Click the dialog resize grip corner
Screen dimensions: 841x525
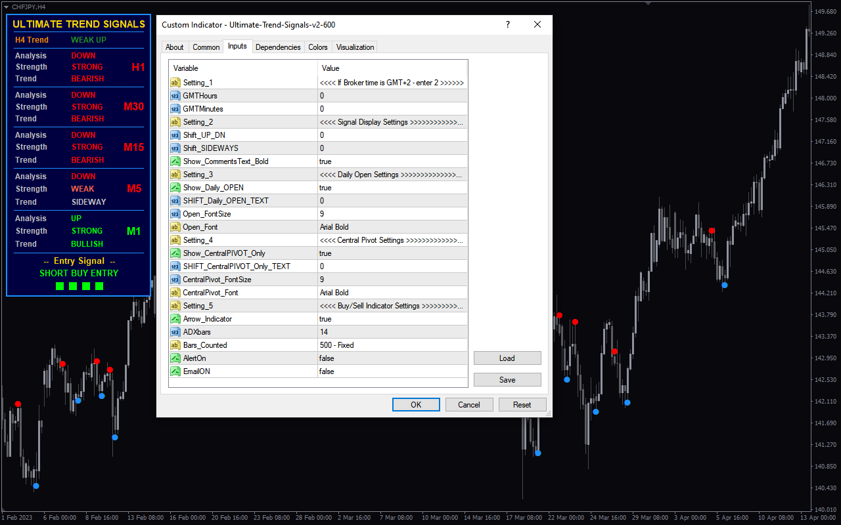tap(549, 413)
